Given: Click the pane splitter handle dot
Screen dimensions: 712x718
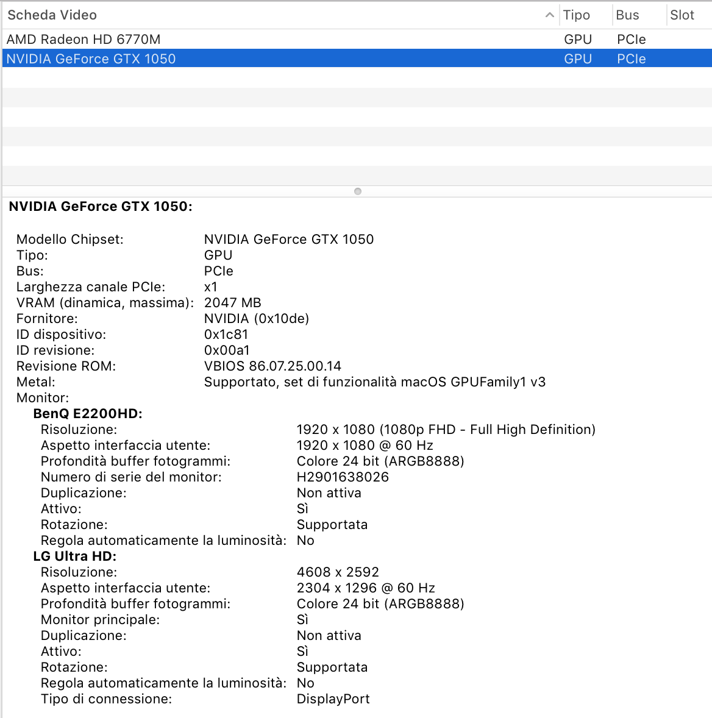Looking at the screenshot, I should point(358,191).
